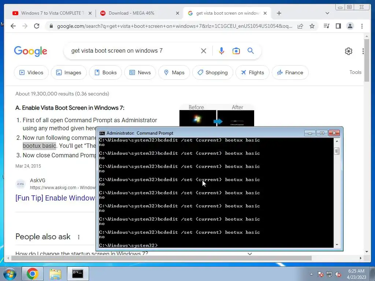This screenshot has width=375, height=281.
Task: Open Action Center flag in system tray
Action: [x=320, y=274]
